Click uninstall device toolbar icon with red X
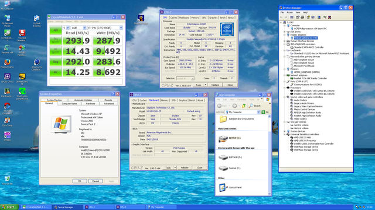This screenshot has width=375, height=210. coord(329,17)
